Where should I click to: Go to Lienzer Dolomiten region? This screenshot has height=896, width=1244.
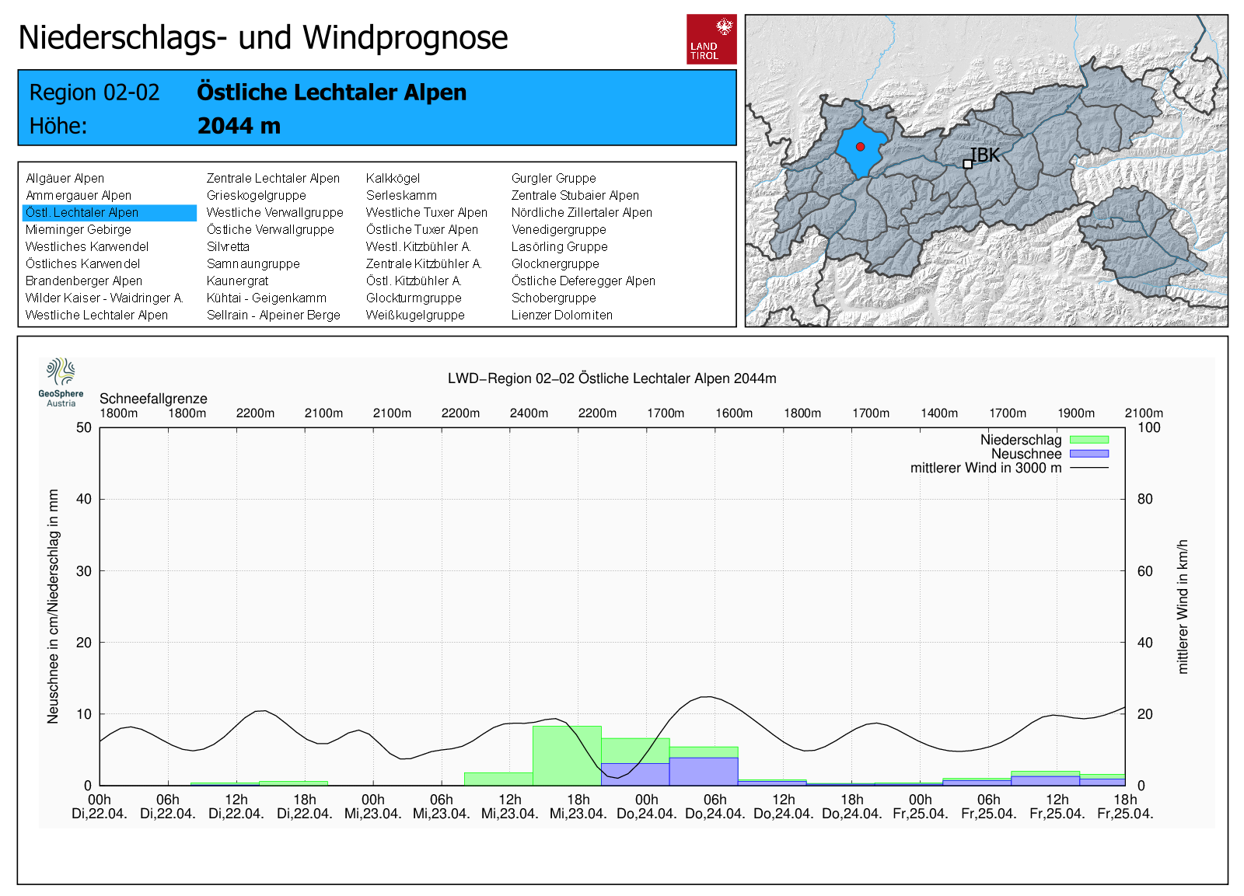[561, 315]
